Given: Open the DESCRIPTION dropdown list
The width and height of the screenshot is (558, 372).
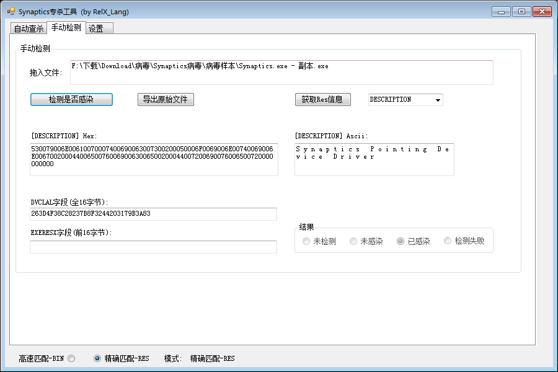Looking at the screenshot, I should click(x=405, y=100).
